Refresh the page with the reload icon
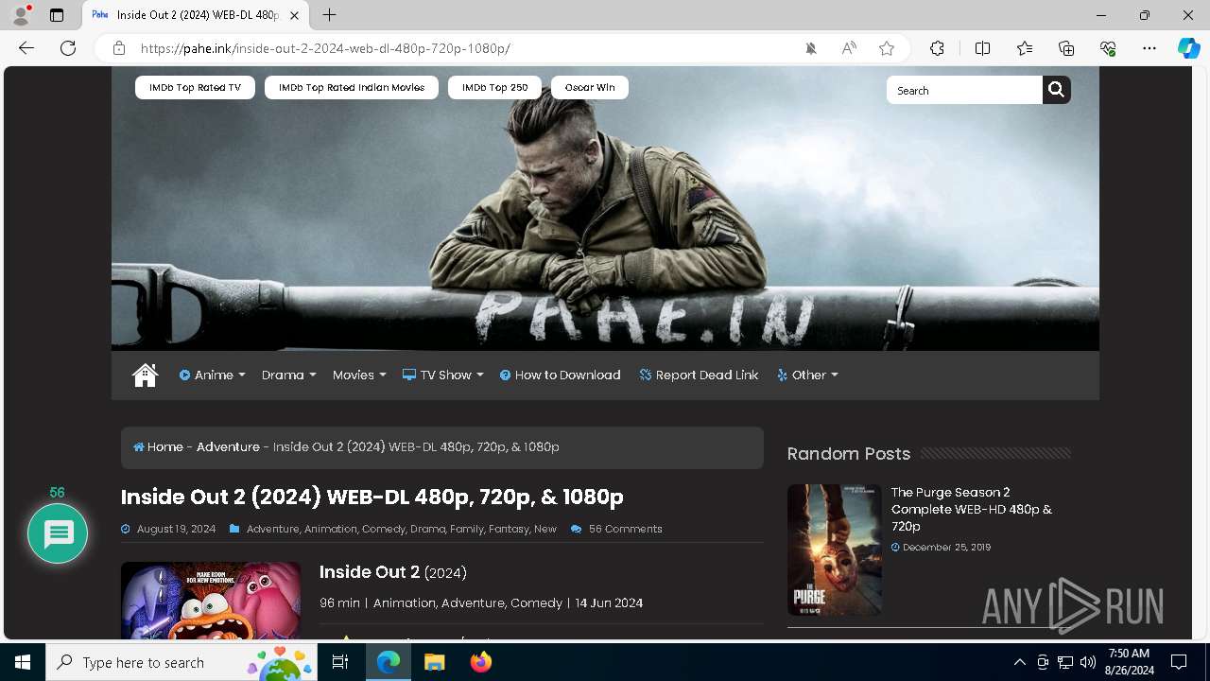 coord(68,48)
